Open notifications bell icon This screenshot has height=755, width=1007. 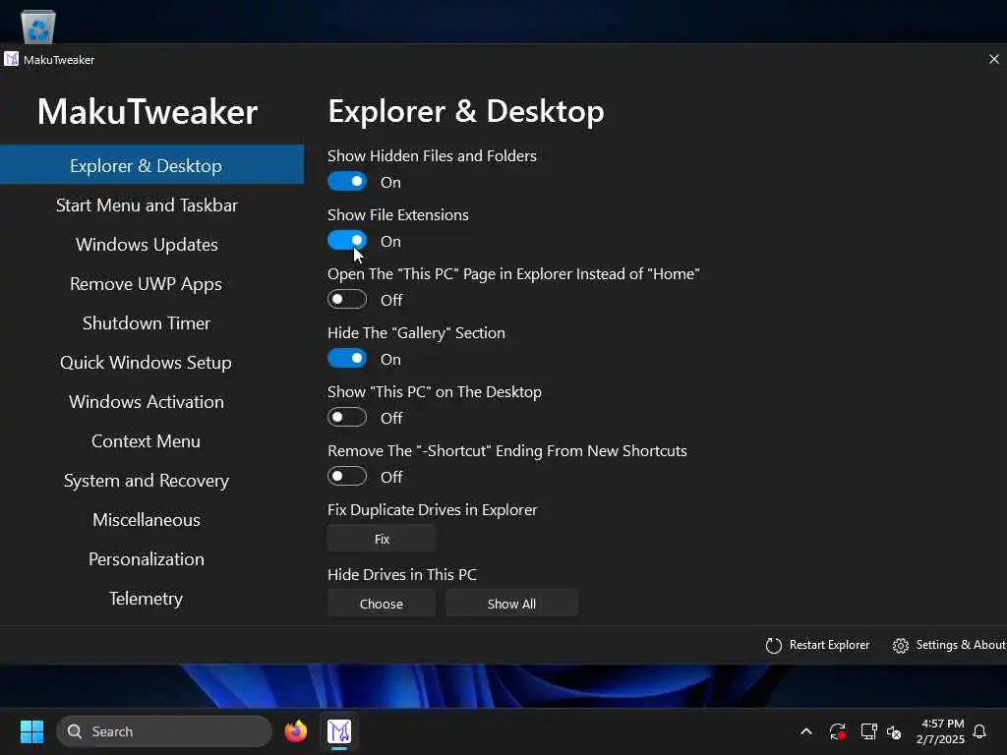(x=980, y=731)
